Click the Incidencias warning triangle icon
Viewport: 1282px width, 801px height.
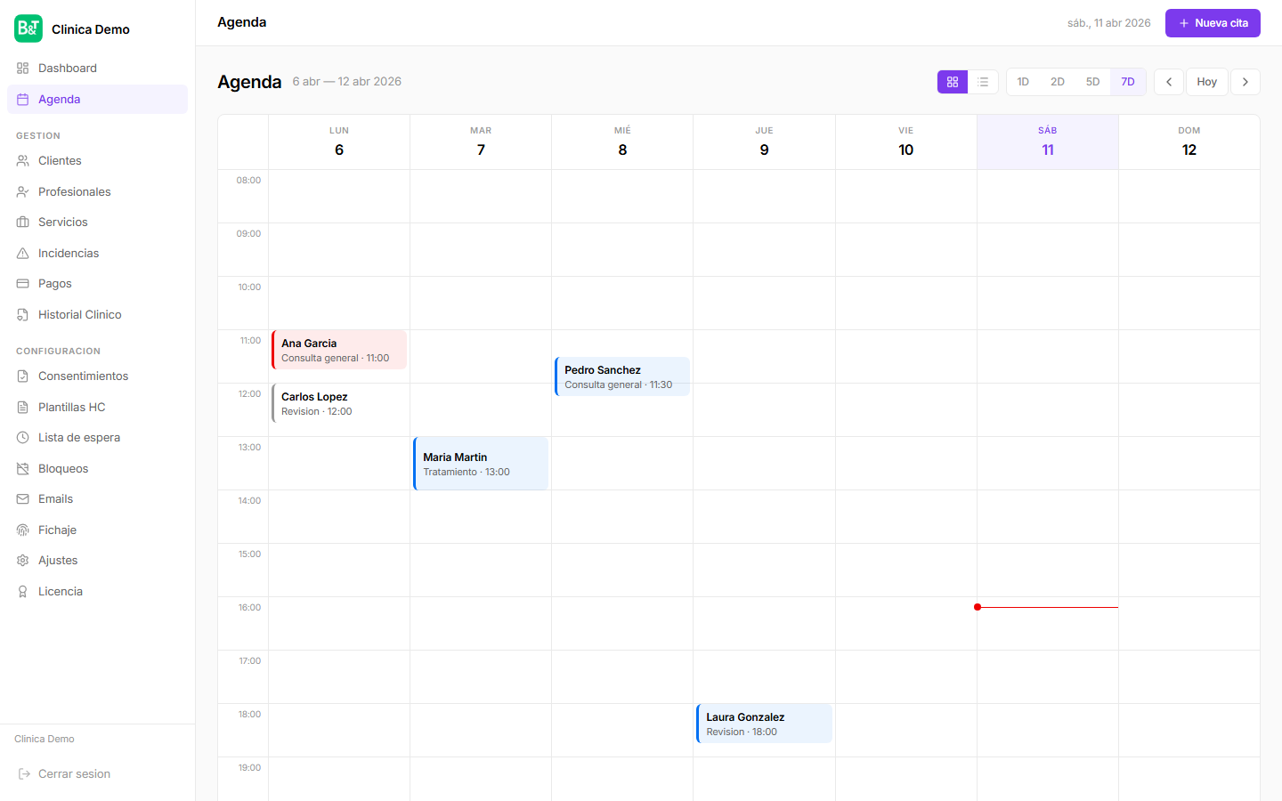(x=23, y=254)
